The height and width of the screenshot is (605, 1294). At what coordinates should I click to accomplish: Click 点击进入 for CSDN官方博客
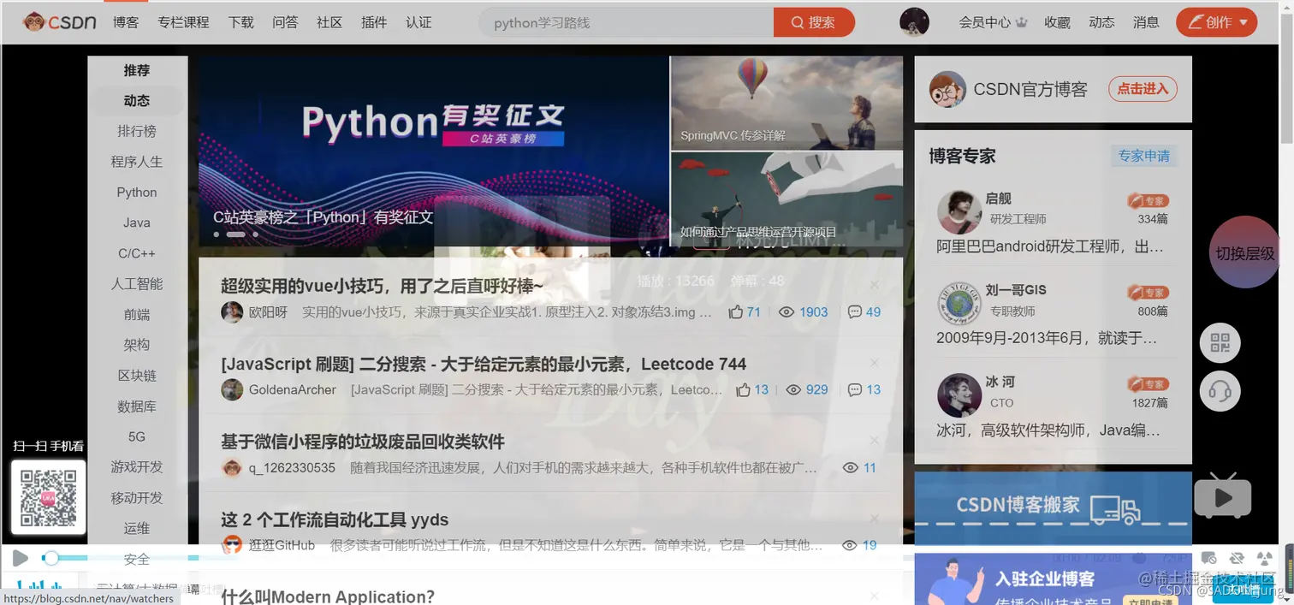coord(1143,88)
